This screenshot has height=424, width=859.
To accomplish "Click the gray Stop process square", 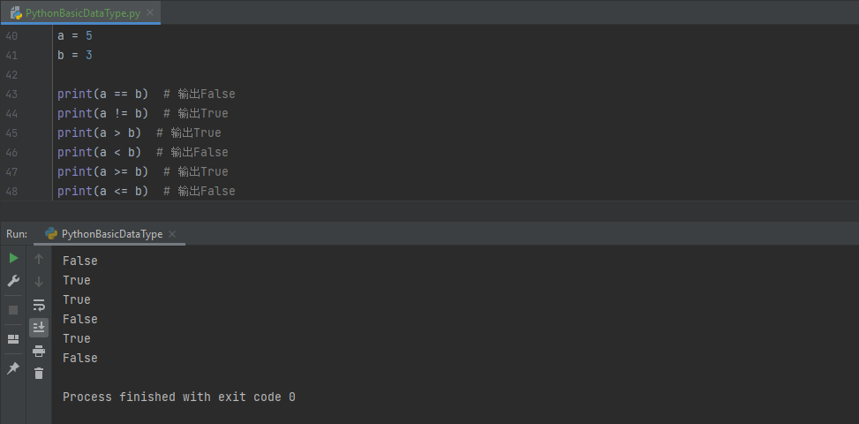I will coord(13,310).
